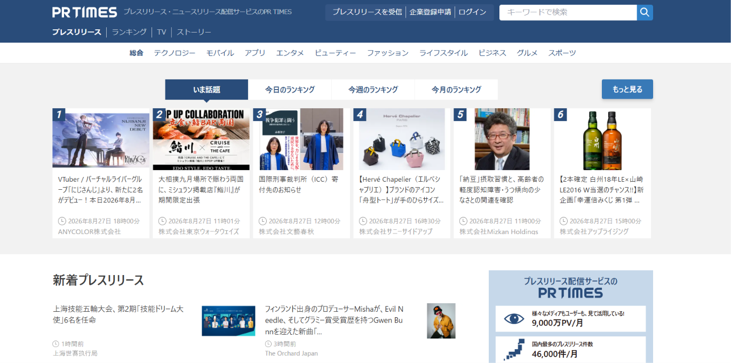Viewport: 731px width, 363px height.
Task: Open rank 5 man with glasses thumbnail
Action: pyautogui.click(x=502, y=139)
